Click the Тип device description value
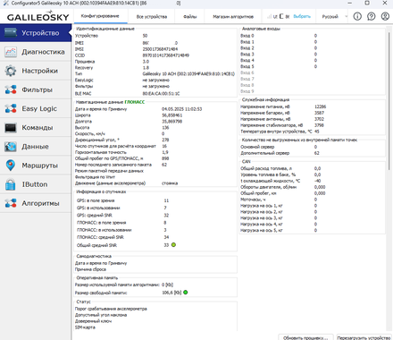Image resolution: width=393 pixels, height=340 pixels. [x=188, y=73]
